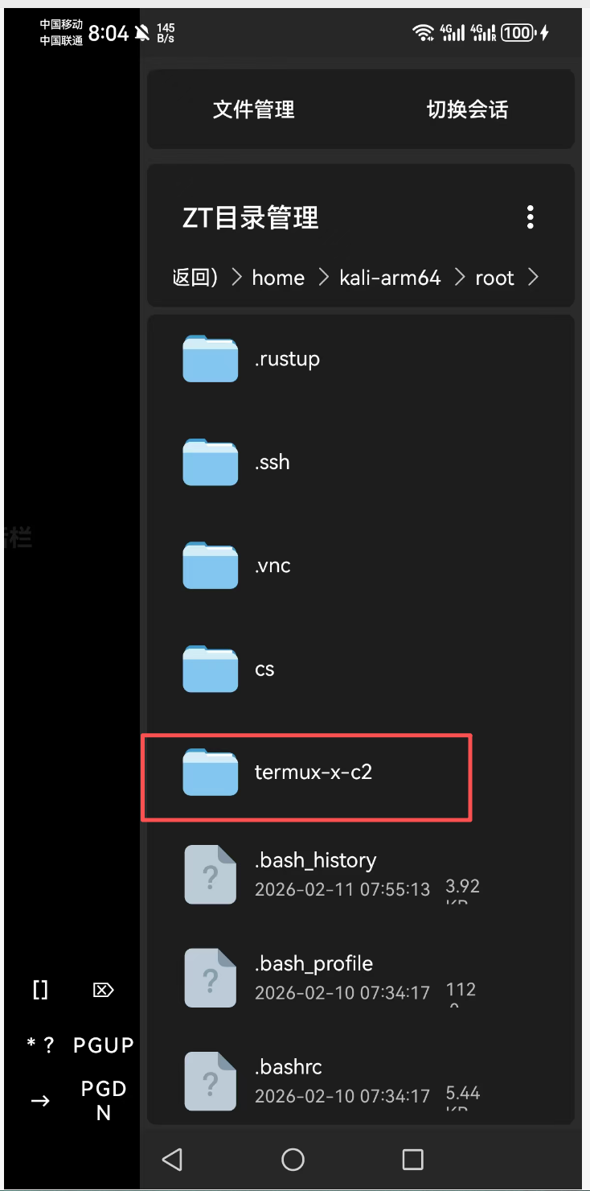590x1191 pixels.
Task: Click the chevron after root breadcrumb
Action: point(532,278)
